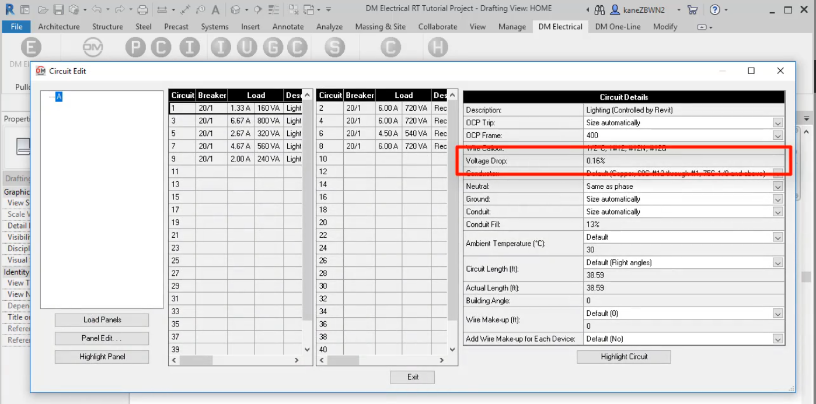816x404 pixels.
Task: Click the Default 3D View house icon
Action: click(235, 10)
